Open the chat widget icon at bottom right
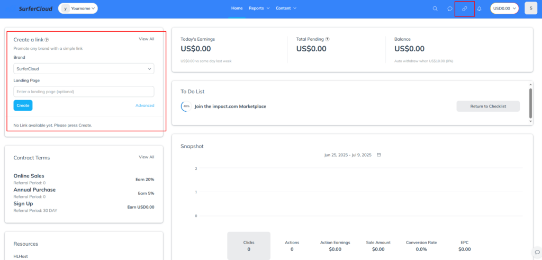 537,252
